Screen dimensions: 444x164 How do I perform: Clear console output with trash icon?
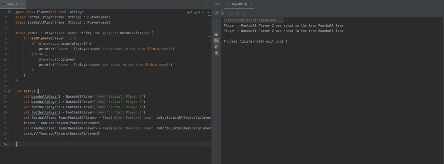click(216, 53)
